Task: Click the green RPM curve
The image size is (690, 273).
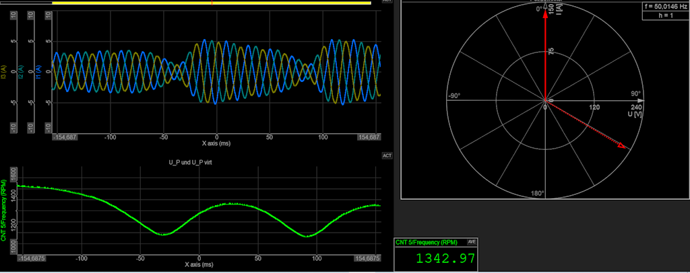Action: pos(199,213)
